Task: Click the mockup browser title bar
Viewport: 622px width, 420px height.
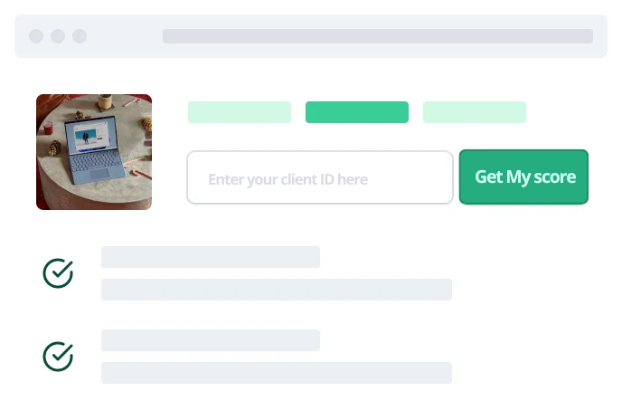Action: (311, 36)
